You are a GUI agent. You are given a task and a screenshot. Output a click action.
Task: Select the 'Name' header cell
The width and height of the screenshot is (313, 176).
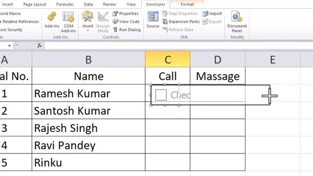coord(89,76)
